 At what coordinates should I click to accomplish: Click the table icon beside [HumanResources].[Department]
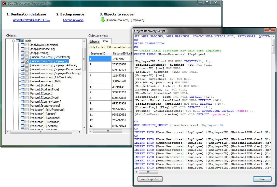pos(23,57)
